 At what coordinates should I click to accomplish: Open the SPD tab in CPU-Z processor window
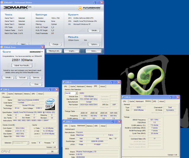pos(33,94)
